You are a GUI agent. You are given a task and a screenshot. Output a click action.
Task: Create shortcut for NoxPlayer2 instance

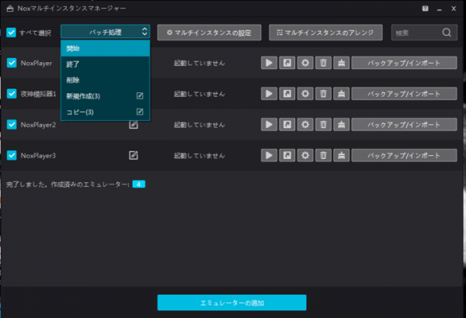click(287, 125)
